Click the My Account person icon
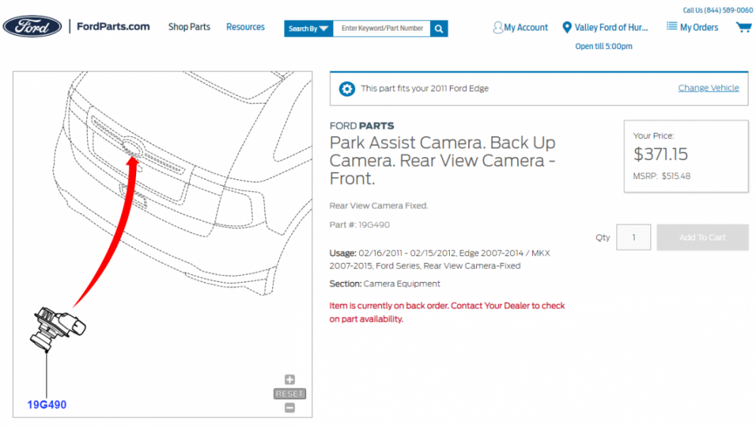Screen dimensions: 756x427 click(x=497, y=27)
